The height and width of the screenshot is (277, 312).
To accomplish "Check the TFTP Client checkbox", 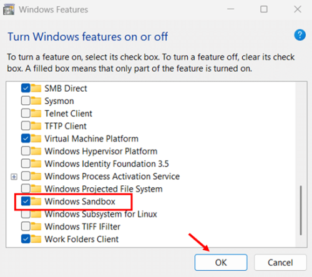I will [26, 126].
